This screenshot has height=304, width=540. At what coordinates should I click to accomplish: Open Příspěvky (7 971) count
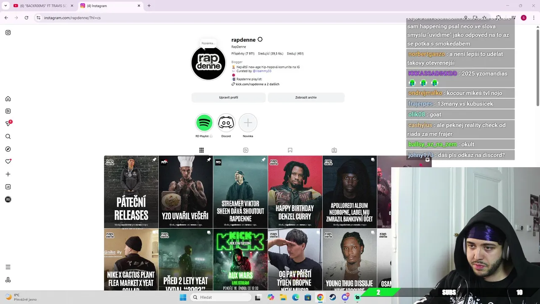[x=243, y=54]
